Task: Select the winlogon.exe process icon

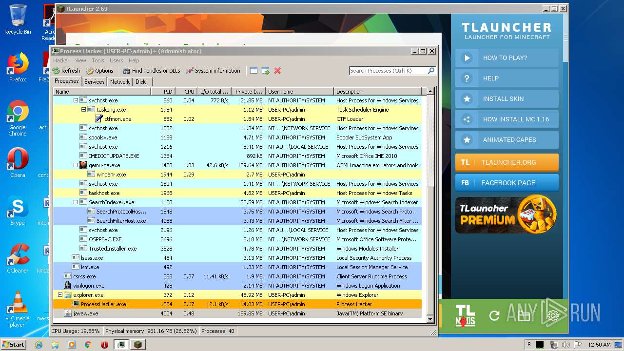Action: (x=68, y=286)
